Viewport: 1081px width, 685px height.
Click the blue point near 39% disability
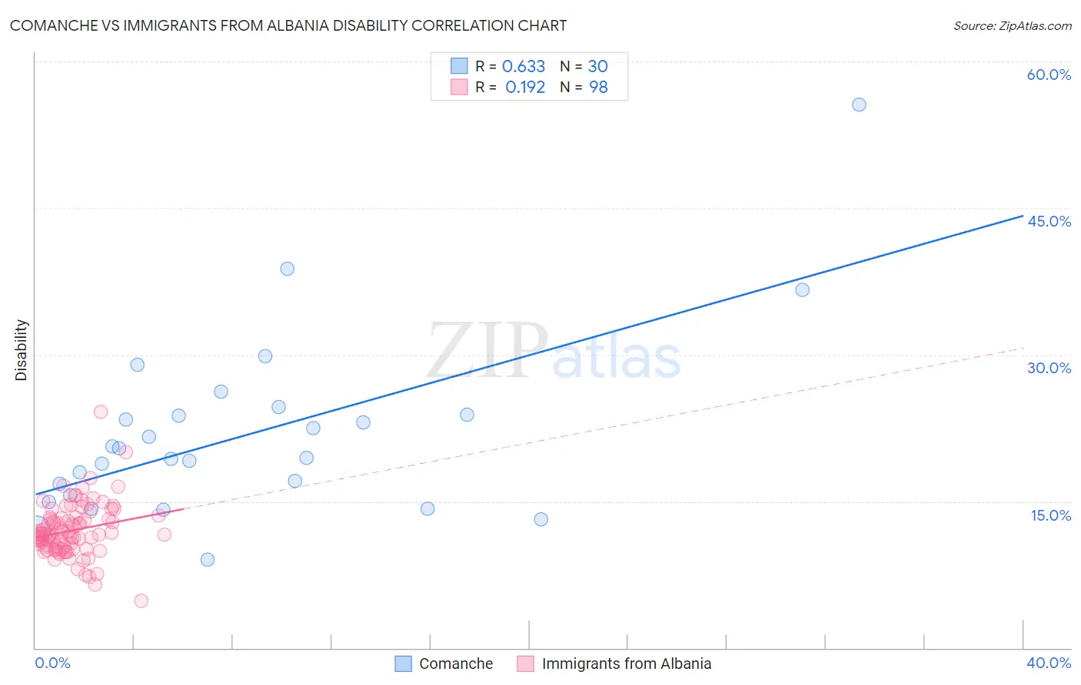[x=288, y=269]
